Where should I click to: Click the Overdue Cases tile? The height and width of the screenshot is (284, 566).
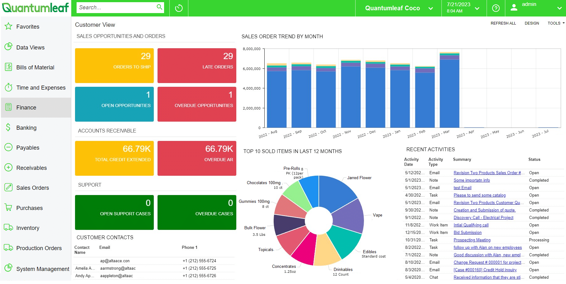point(197,212)
